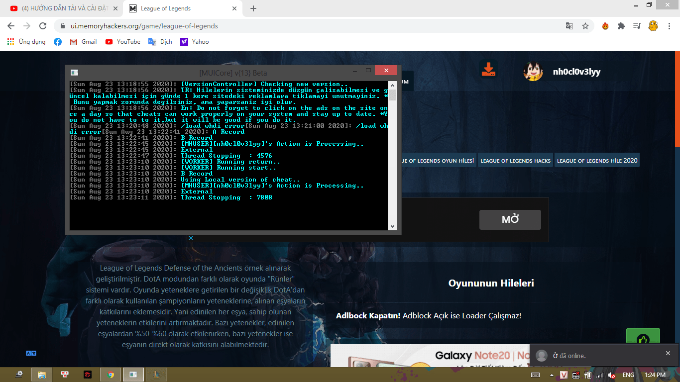Open the YouTube bookmark
This screenshot has height=382, width=680.
[x=123, y=42]
